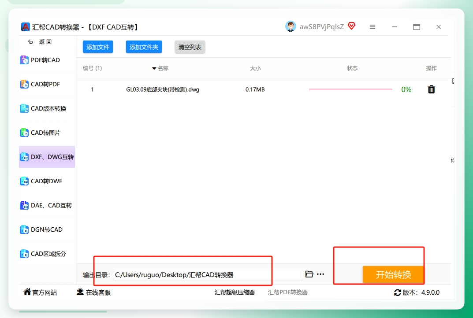Switch to CAD转PDF label
Viewport: 473px width, 318px height.
[45, 84]
